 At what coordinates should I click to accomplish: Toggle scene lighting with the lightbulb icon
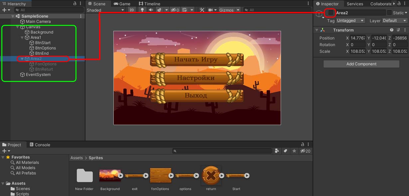(142, 10)
